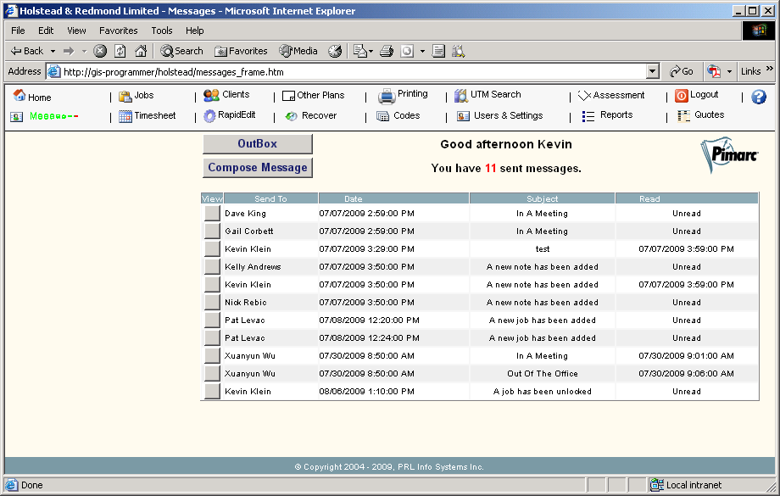Open the UTM Search icon

(461, 95)
